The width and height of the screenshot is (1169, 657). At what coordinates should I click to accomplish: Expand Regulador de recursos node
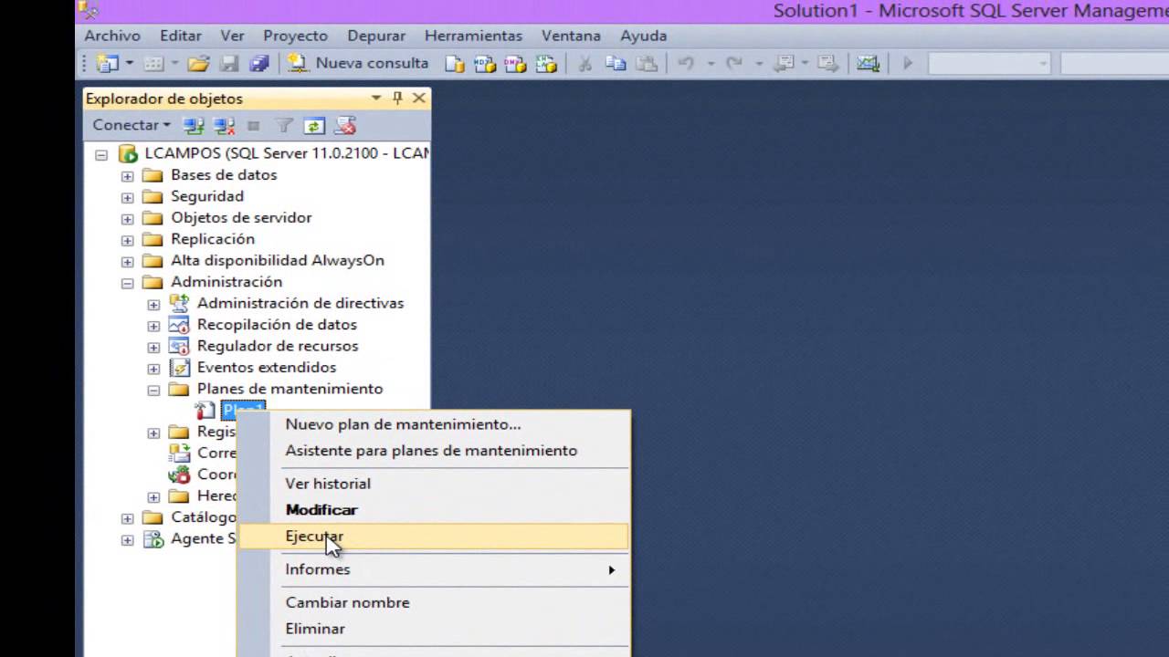tap(153, 347)
